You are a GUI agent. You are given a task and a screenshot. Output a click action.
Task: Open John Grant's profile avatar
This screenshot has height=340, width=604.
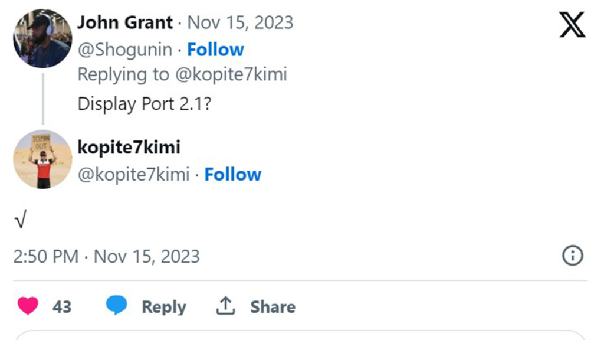click(42, 38)
